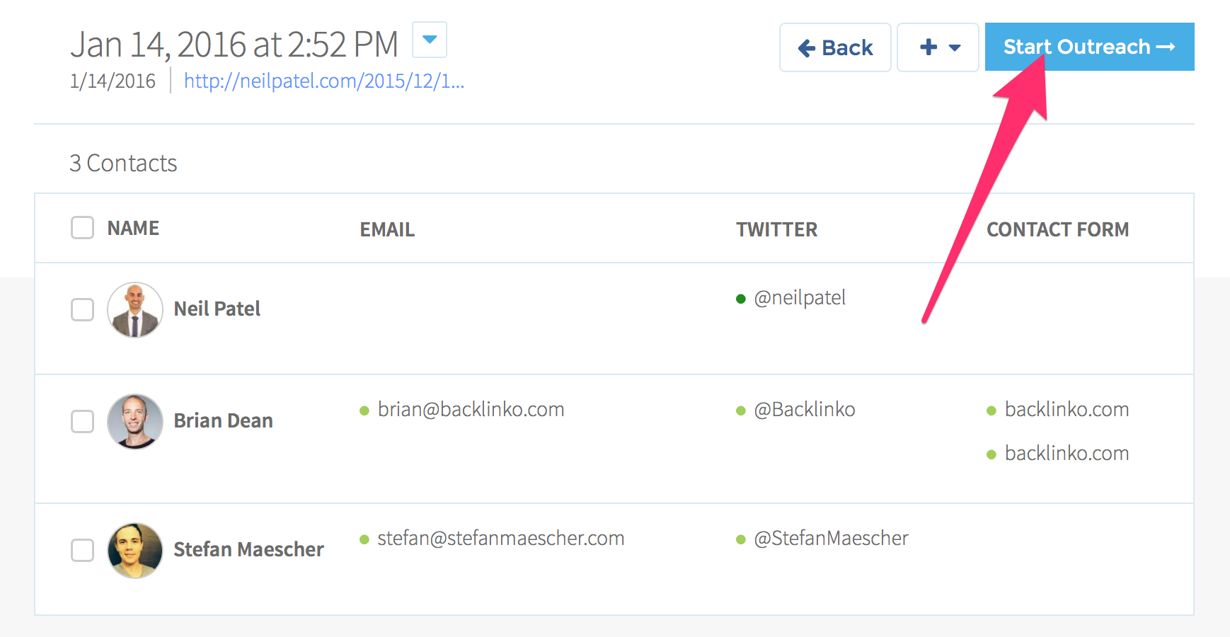Open dropdown next to the date title
The height and width of the screenshot is (637, 1230).
[x=430, y=40]
